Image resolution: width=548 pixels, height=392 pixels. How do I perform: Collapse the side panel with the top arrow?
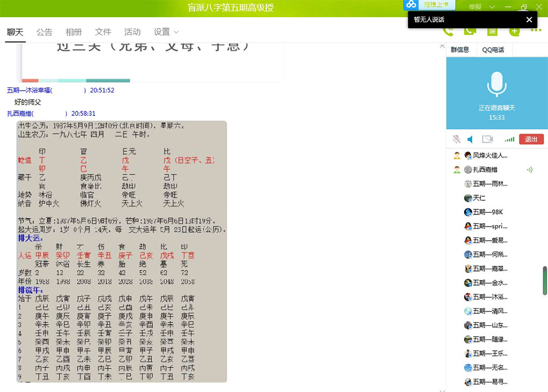pos(442,46)
